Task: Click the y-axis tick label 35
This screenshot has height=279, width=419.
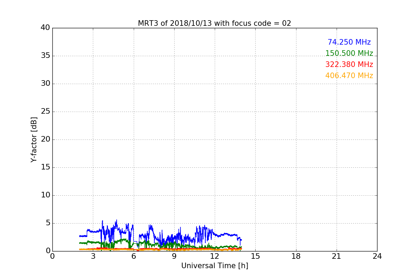Action: [x=45, y=56]
